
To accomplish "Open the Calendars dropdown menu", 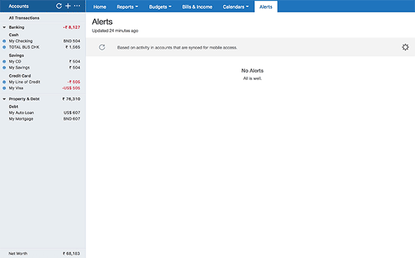I will click(235, 7).
